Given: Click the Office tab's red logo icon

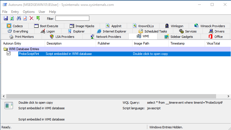Looking at the screenshot, I should pos(210,36).
